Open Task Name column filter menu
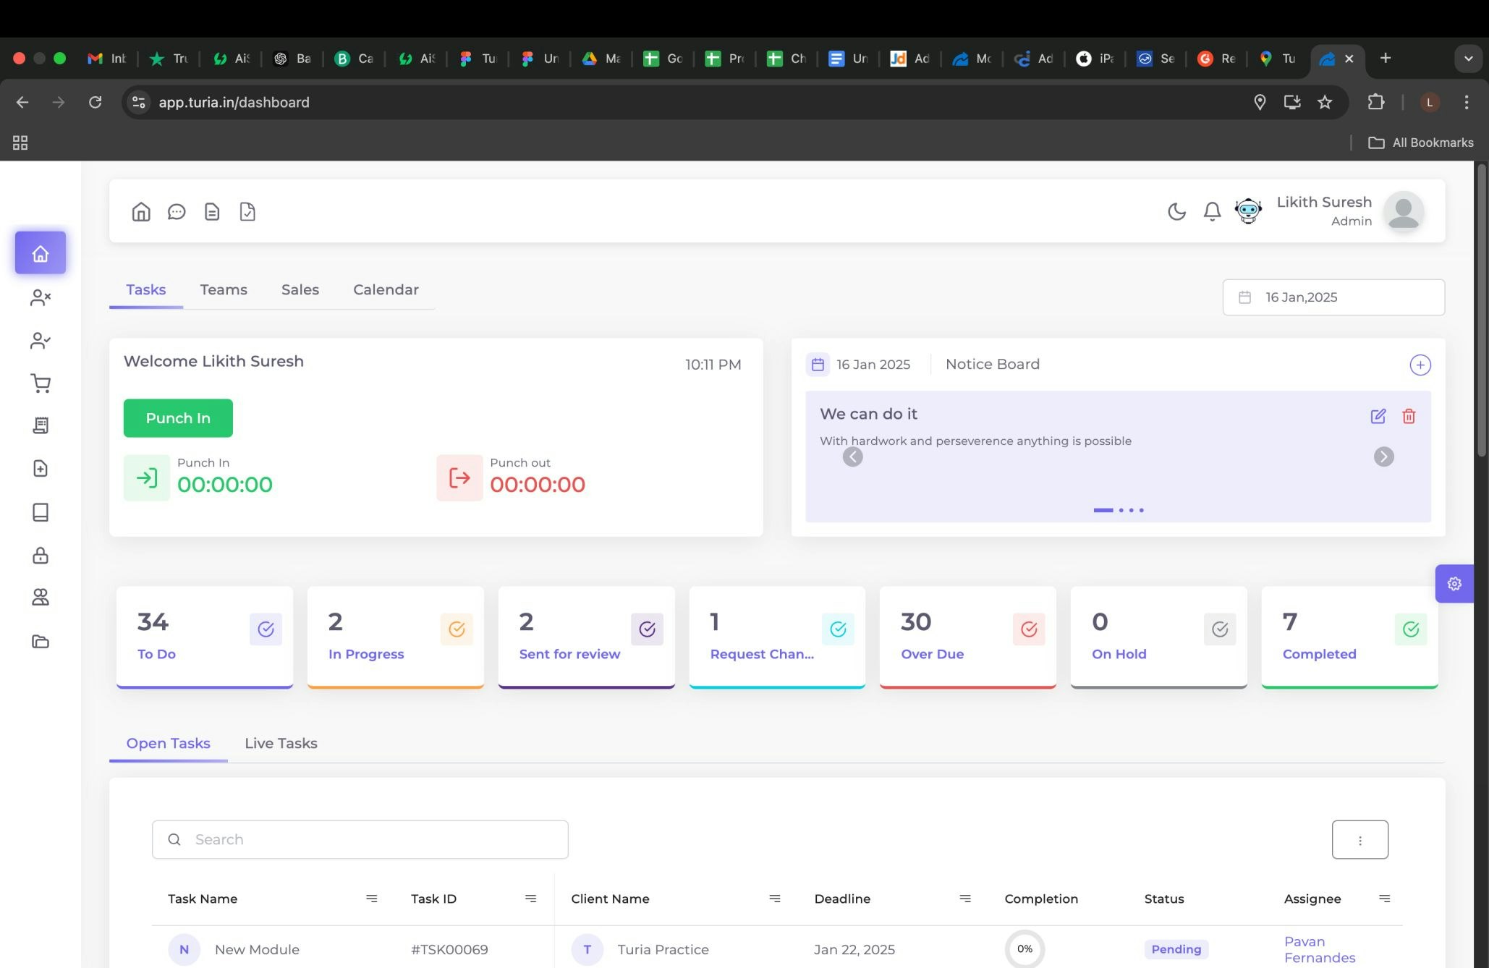Image resolution: width=1489 pixels, height=968 pixels. pos(372,899)
